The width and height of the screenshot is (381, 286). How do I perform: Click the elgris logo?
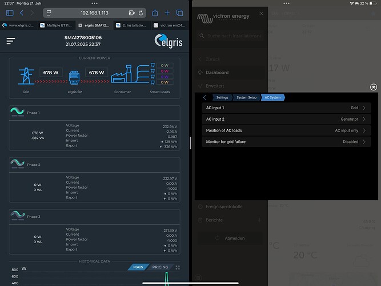(x=169, y=41)
